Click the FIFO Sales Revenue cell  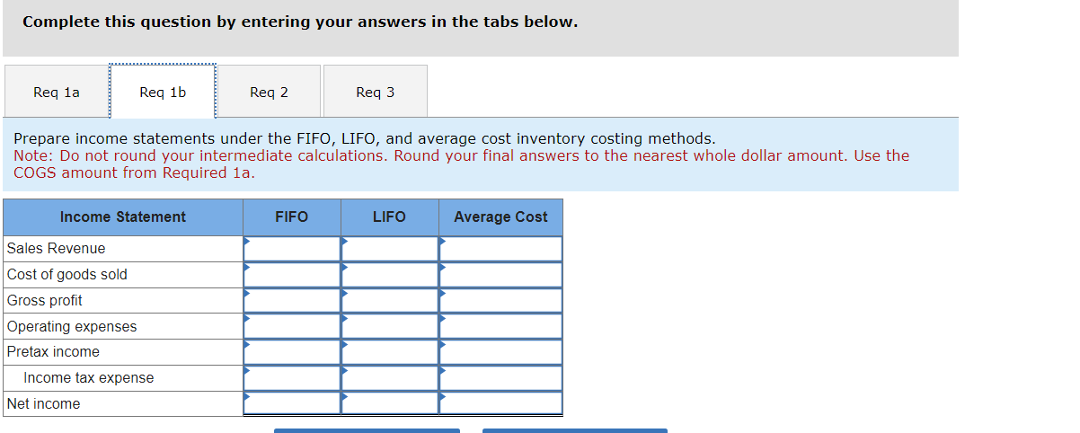coord(292,249)
